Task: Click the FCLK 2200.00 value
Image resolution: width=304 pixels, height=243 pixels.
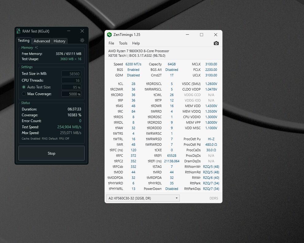Action: [x=211, y=70]
